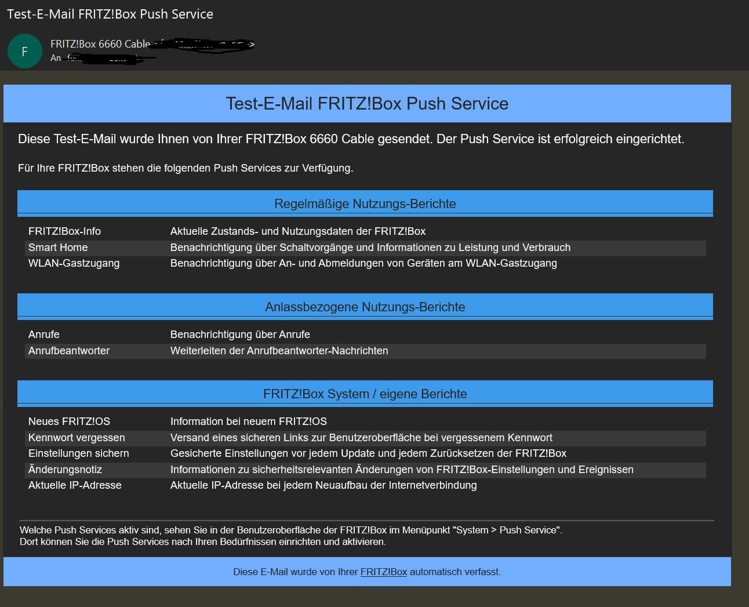This screenshot has width=749, height=607.
Task: Select the FRITZ!Box System / eigene Berichte header
Action: click(x=365, y=394)
